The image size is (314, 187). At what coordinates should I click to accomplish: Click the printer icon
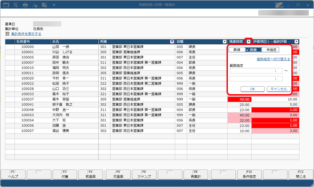(x=25, y=5)
